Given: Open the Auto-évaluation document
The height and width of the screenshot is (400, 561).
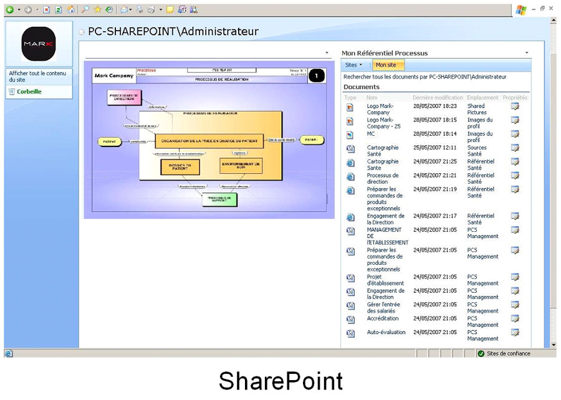Looking at the screenshot, I should (x=386, y=332).
